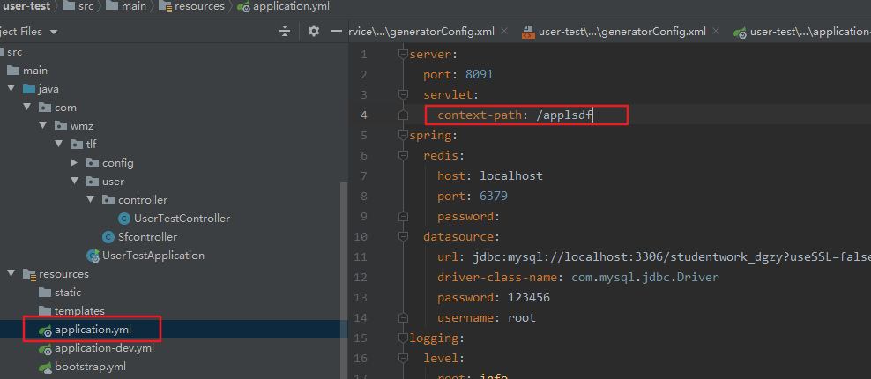Select the templates folder
Screen dimensions: 871x379
79,311
